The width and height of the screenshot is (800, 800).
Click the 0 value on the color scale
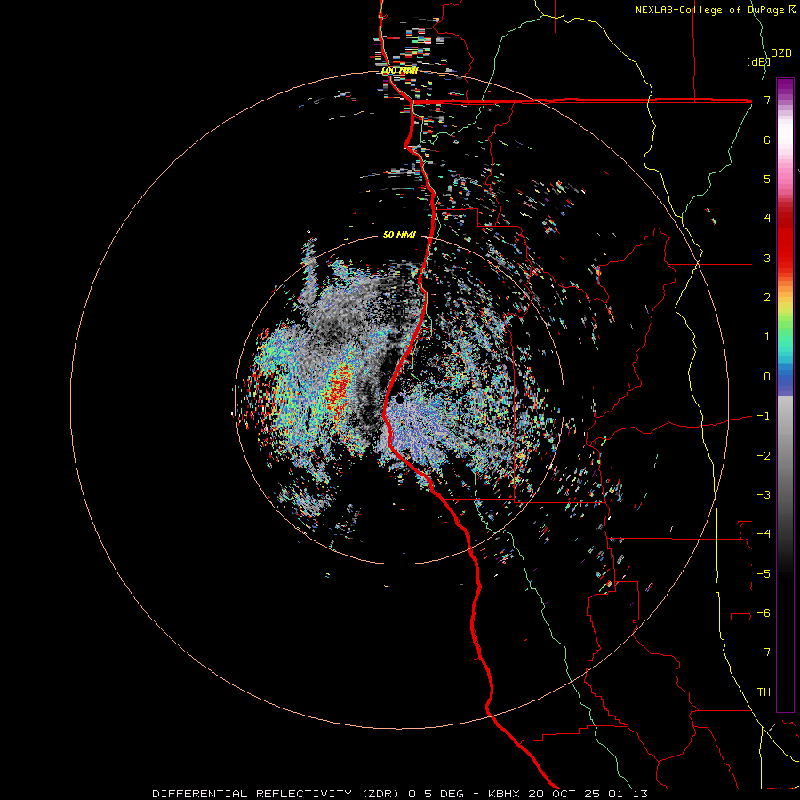pyautogui.click(x=767, y=377)
